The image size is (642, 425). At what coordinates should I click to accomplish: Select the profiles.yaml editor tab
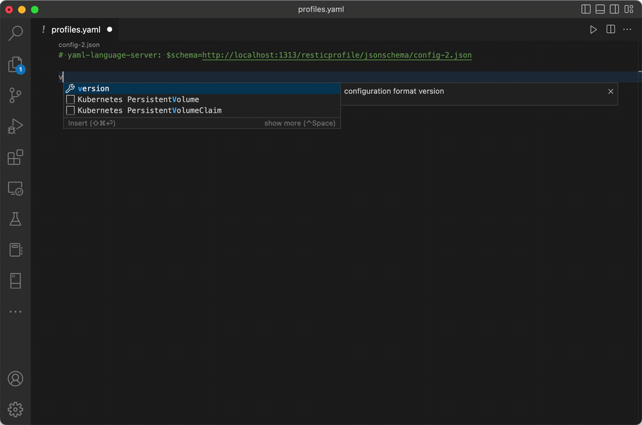tap(75, 30)
